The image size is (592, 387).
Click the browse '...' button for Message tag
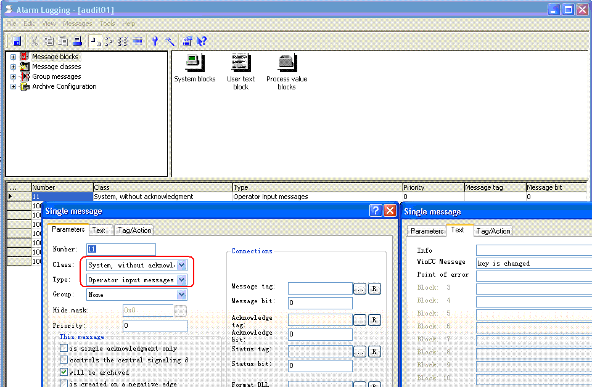pyautogui.click(x=360, y=288)
